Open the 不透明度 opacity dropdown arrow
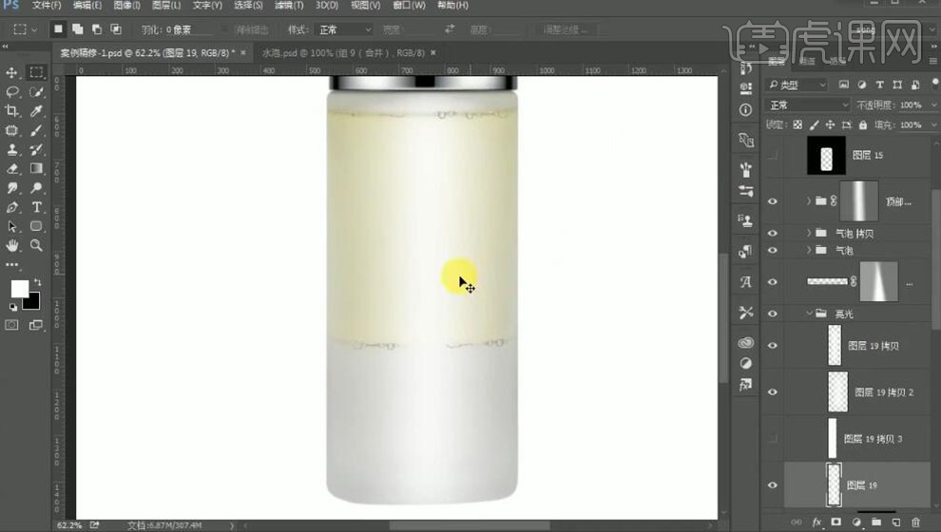Image resolution: width=941 pixels, height=532 pixels. coord(933,104)
